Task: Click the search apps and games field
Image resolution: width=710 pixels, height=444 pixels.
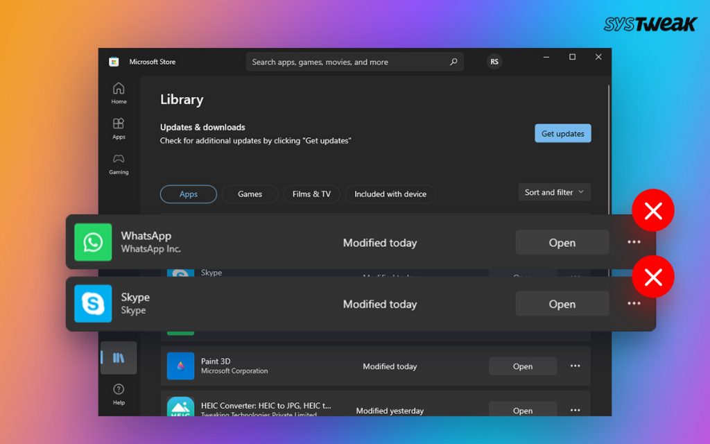Action: coord(354,62)
